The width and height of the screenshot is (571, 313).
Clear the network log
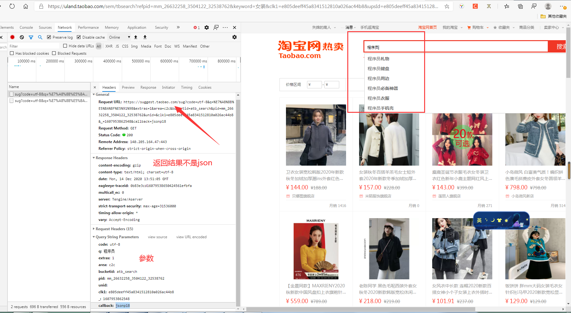tap(22, 37)
